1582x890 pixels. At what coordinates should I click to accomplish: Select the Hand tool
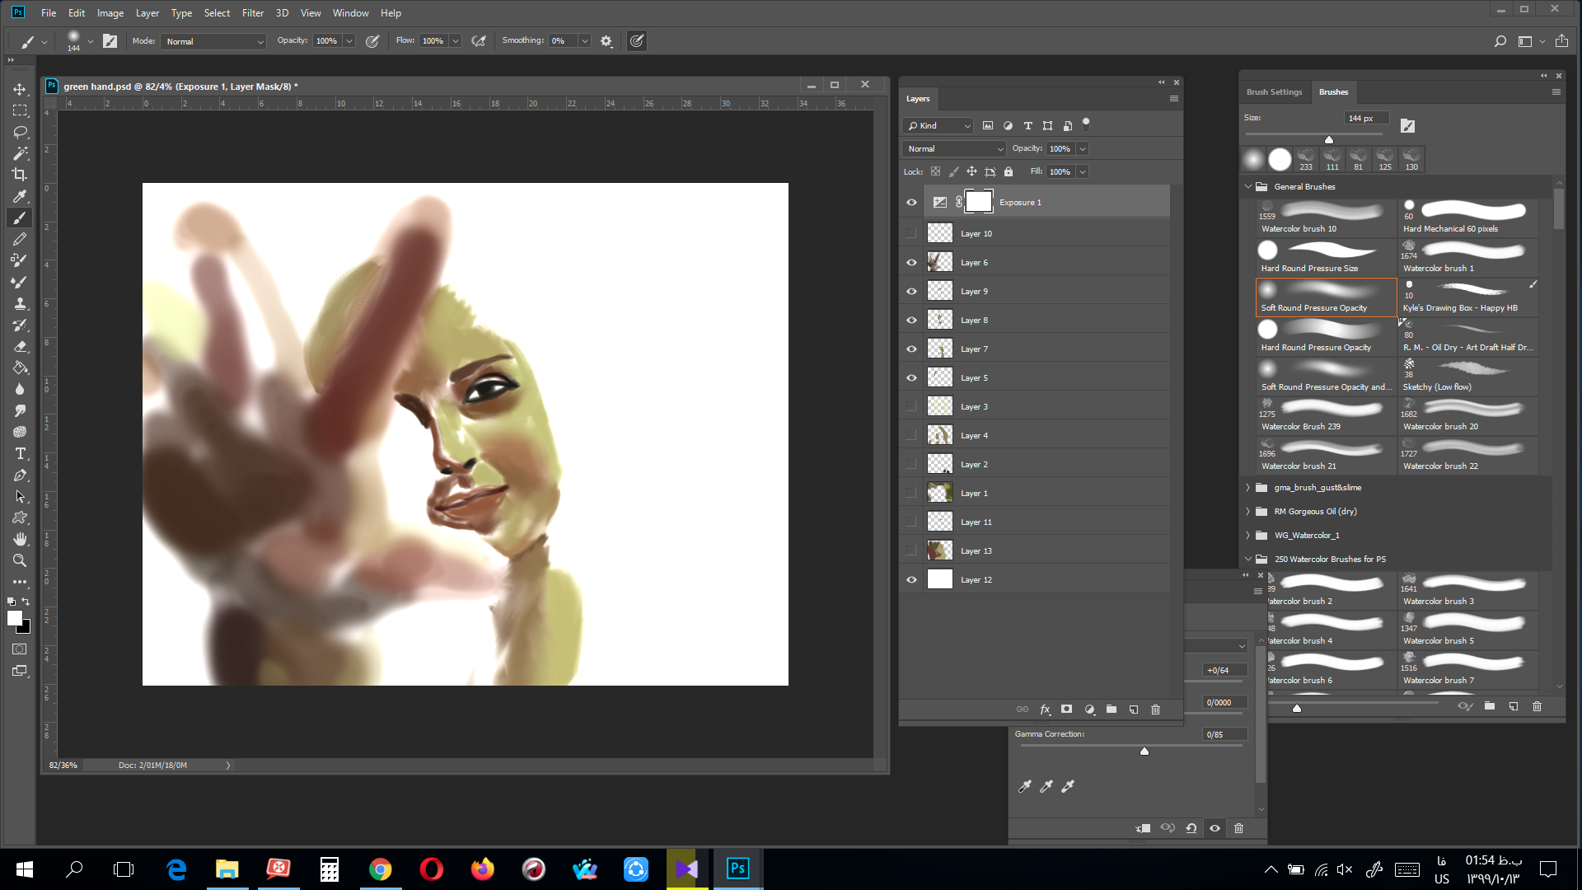coord(20,539)
